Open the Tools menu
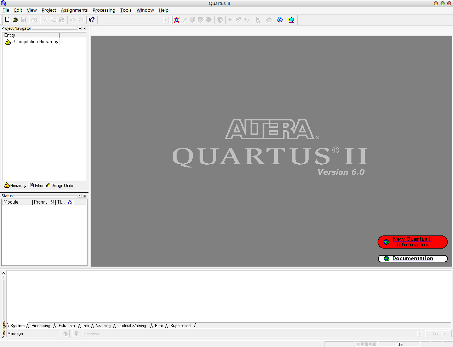This screenshot has width=453, height=347. point(126,10)
